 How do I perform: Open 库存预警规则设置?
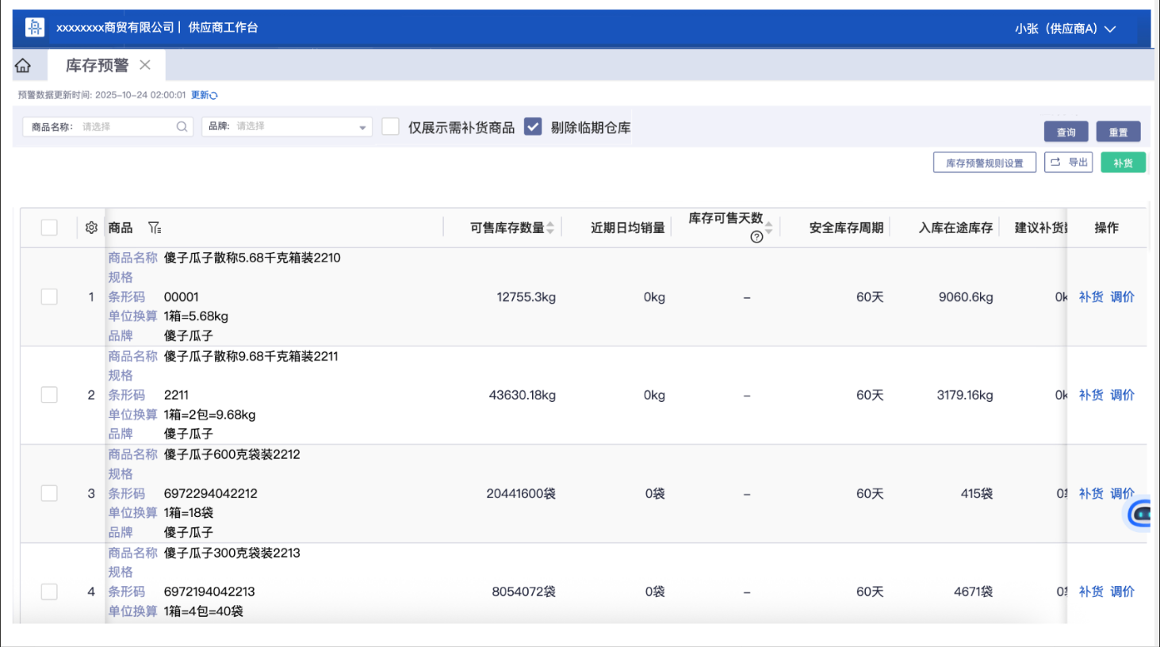pos(984,163)
